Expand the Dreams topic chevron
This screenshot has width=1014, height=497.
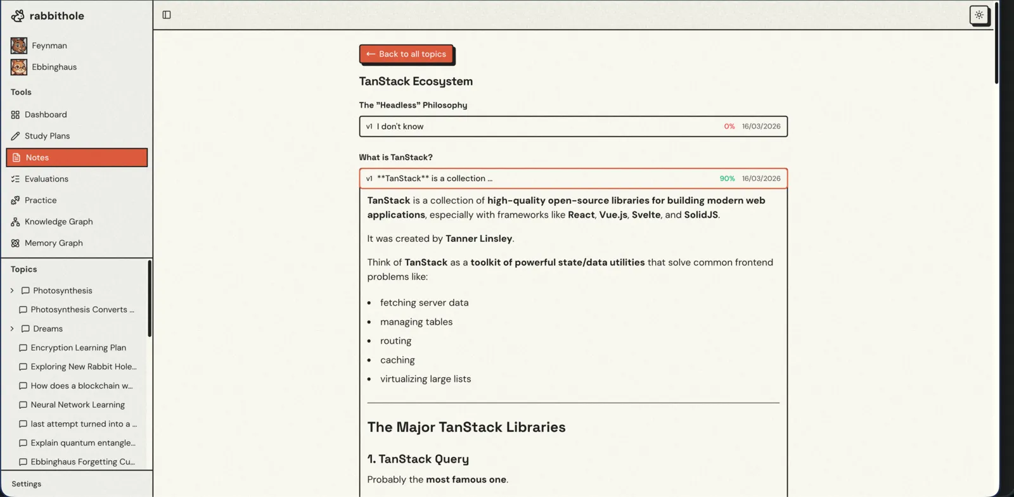coord(12,329)
